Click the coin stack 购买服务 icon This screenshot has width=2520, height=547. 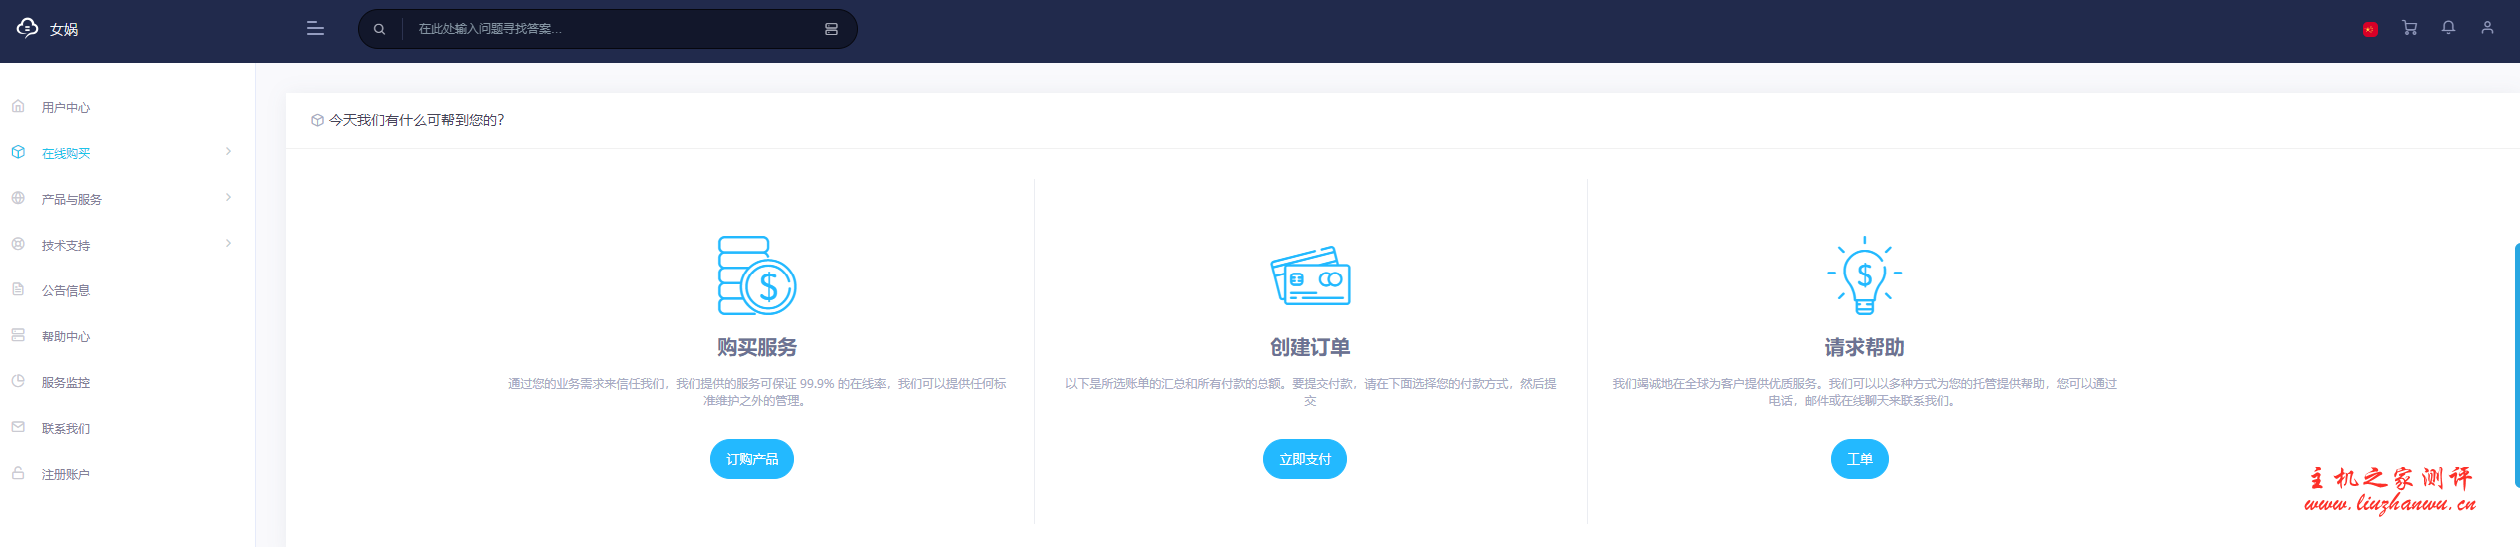(756, 275)
